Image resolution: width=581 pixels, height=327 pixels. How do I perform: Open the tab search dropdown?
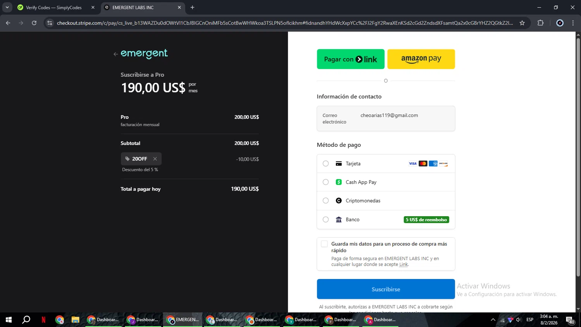pyautogui.click(x=7, y=7)
